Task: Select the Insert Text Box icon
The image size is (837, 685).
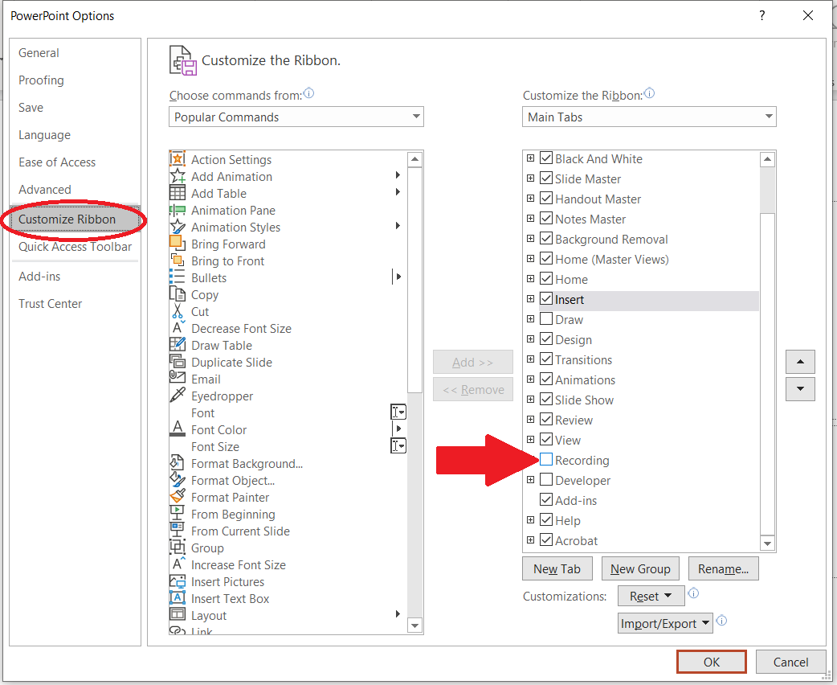Action: click(178, 598)
